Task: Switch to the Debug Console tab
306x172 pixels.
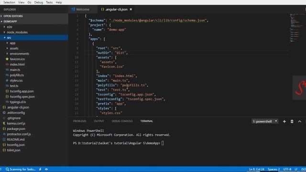Action: (122, 121)
